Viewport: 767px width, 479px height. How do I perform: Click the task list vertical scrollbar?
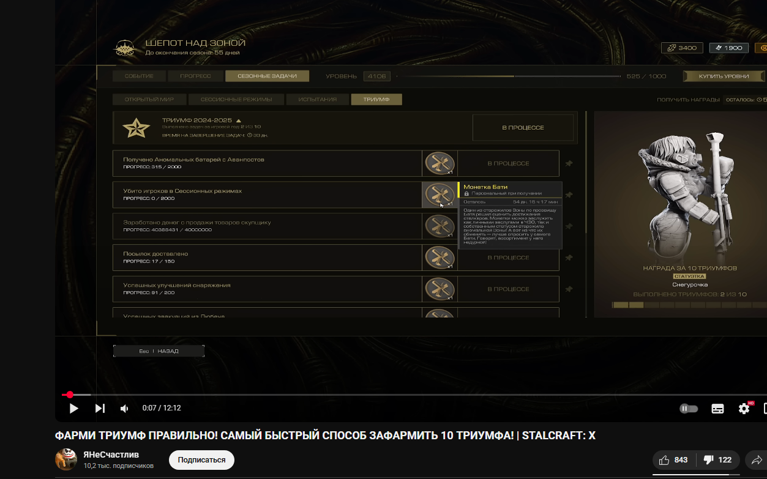(x=586, y=214)
